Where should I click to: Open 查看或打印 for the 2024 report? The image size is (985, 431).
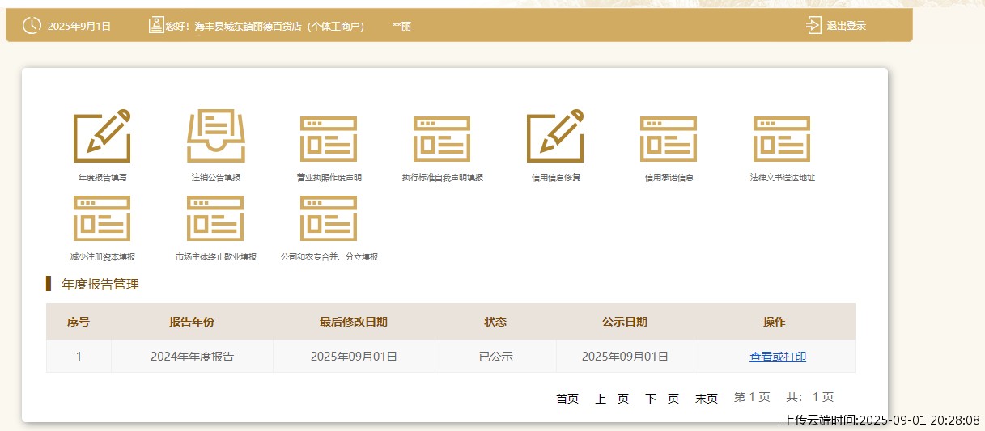778,357
